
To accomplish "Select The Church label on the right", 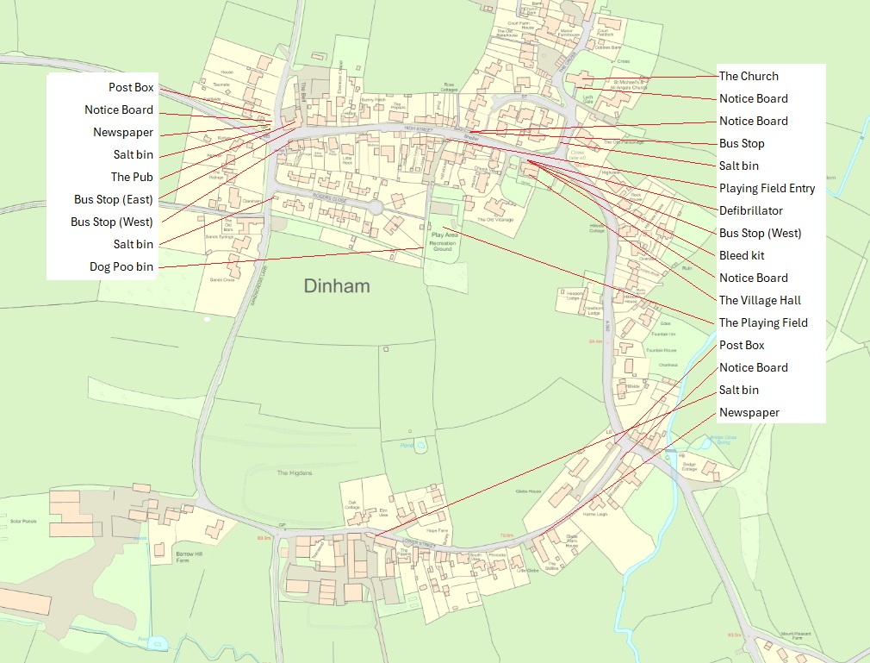I will [749, 76].
